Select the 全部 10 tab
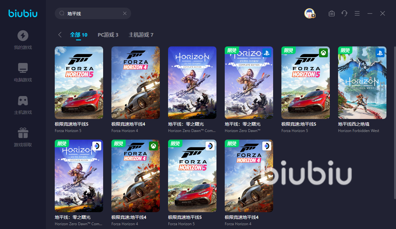This screenshot has width=396, height=229. (79, 35)
